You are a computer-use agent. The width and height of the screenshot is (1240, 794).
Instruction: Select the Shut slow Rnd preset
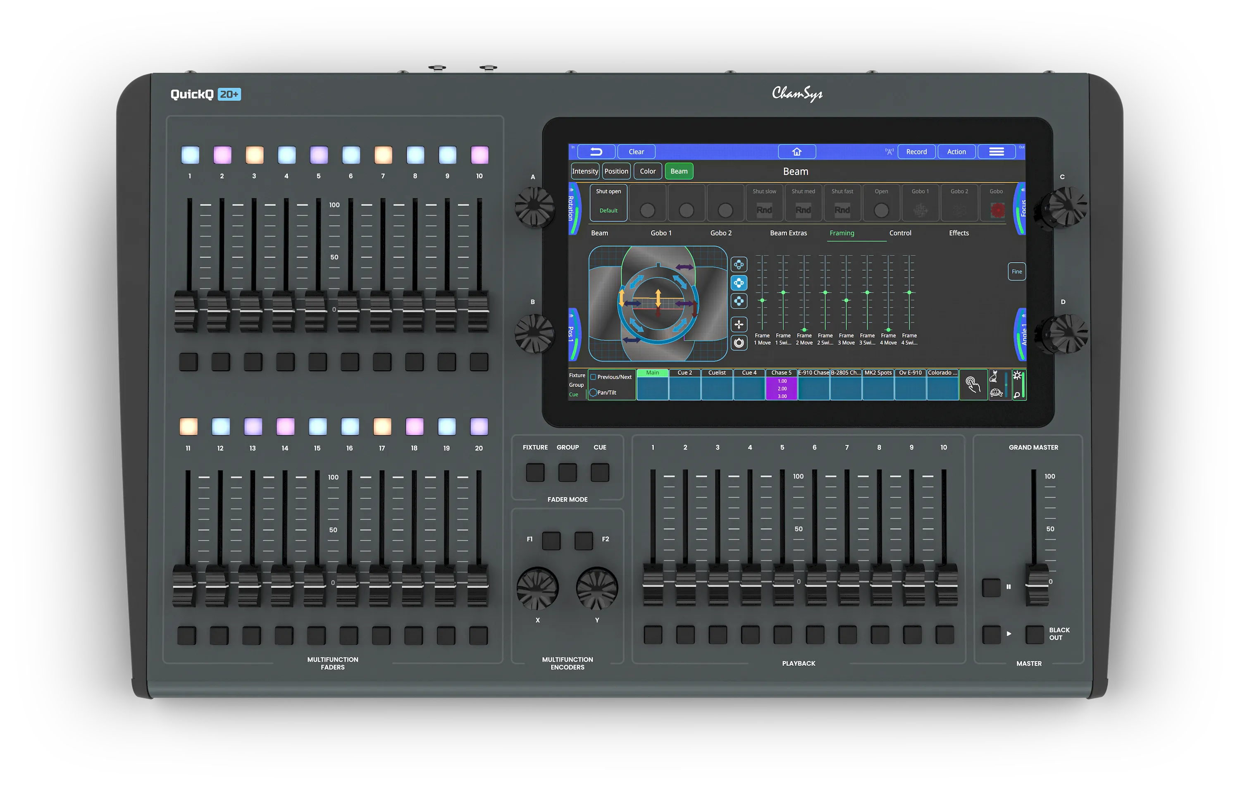764,203
